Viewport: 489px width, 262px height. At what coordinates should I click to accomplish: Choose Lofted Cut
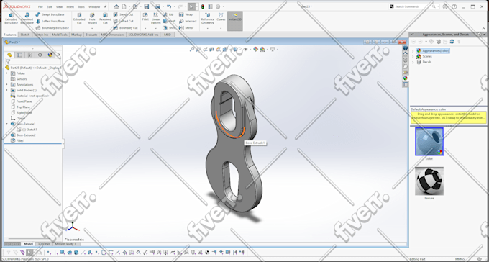click(123, 22)
